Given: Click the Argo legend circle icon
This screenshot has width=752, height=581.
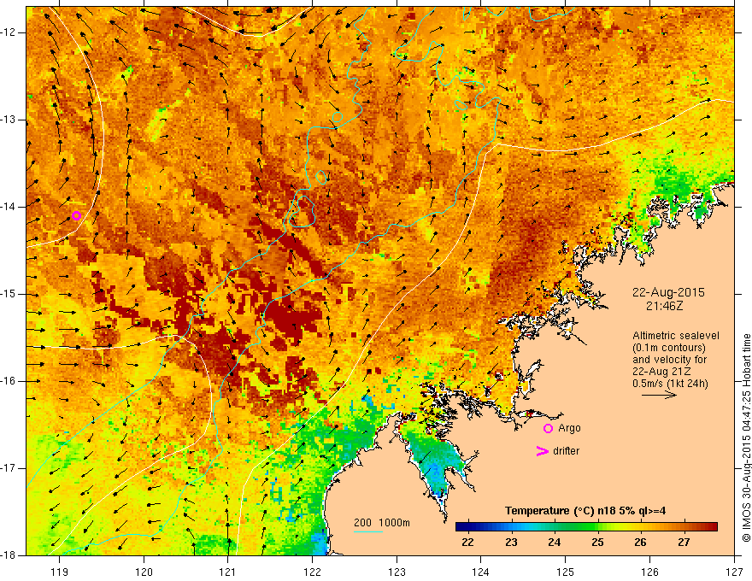Looking at the screenshot, I should [x=548, y=429].
